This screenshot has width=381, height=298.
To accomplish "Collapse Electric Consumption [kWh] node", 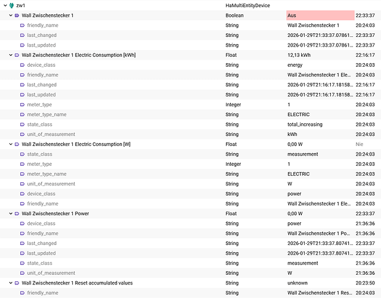I will pos(11,55).
